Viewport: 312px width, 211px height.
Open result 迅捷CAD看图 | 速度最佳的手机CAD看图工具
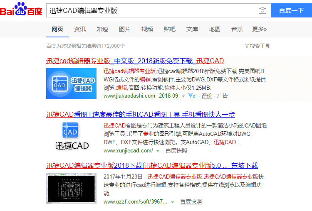click(x=141, y=115)
